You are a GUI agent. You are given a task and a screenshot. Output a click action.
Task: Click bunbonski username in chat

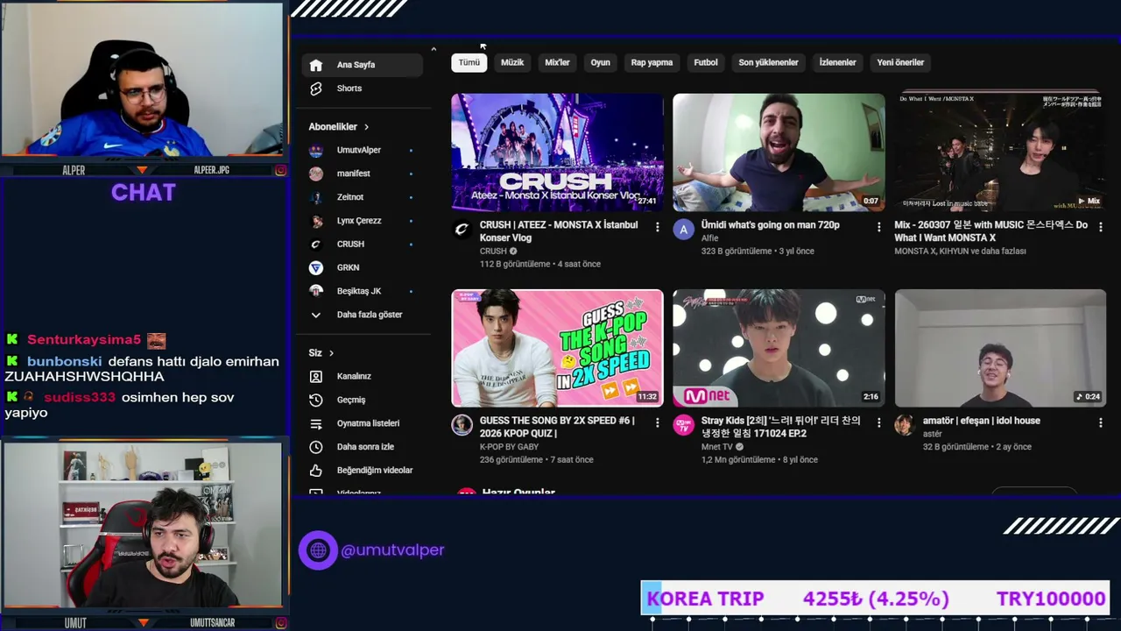pyautogui.click(x=65, y=362)
